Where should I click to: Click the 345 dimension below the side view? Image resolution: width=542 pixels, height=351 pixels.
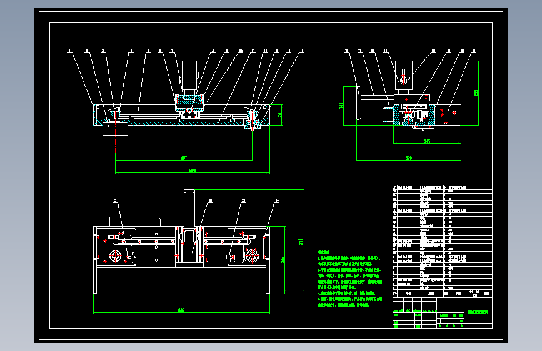point(427,141)
